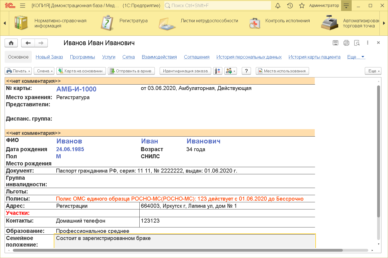Click Идентификация заказа button
This screenshot has width=388, height=258.
185,71
